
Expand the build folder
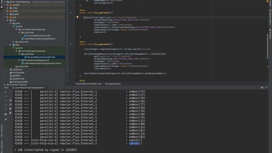[8, 11]
